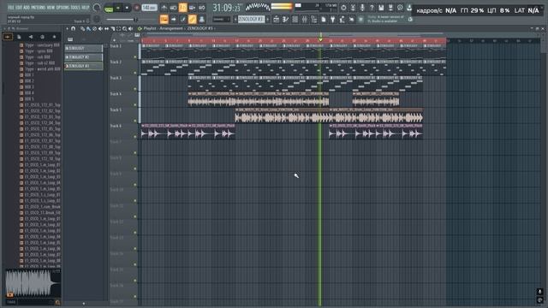Select the playlist mute tool icon
The width and height of the screenshot is (548, 308).
(x=101, y=28)
